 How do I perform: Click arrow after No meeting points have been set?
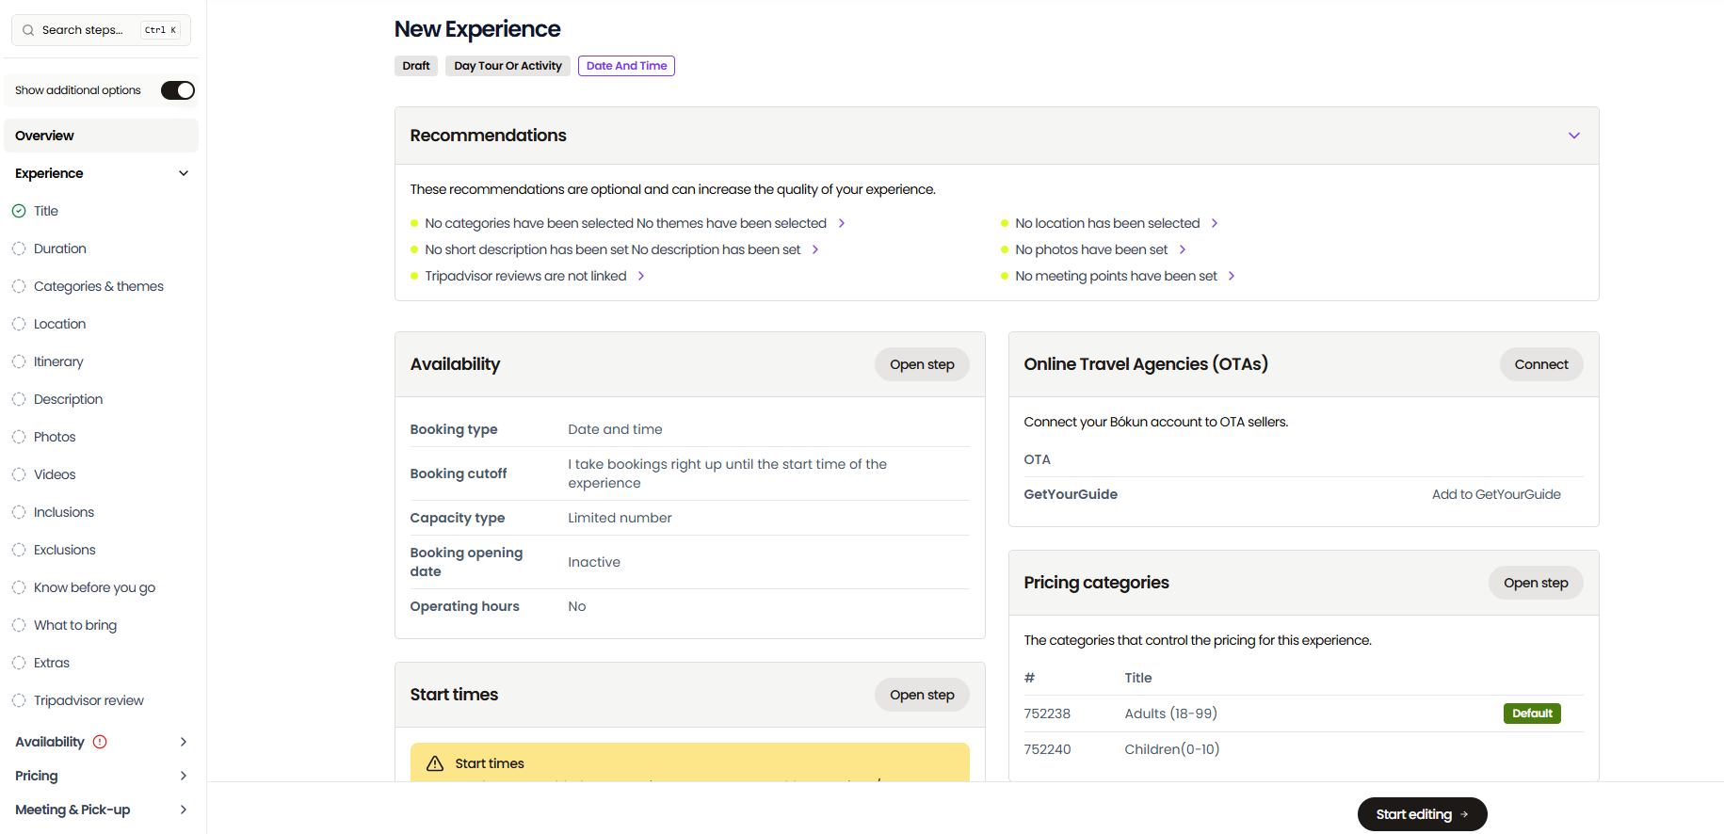[1232, 276]
